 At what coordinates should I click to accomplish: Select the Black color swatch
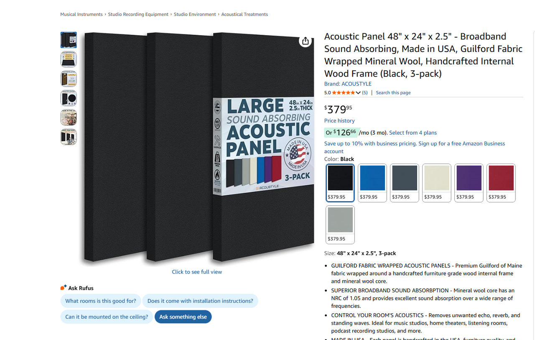340,183
